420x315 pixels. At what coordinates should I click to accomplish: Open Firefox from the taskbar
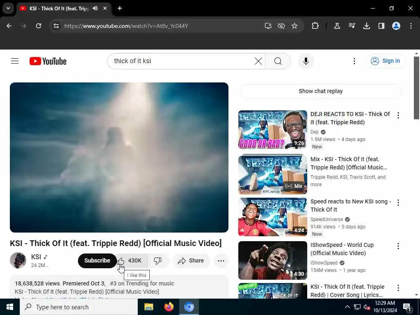[169, 307]
